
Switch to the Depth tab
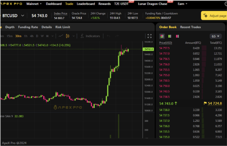coord(10,27)
